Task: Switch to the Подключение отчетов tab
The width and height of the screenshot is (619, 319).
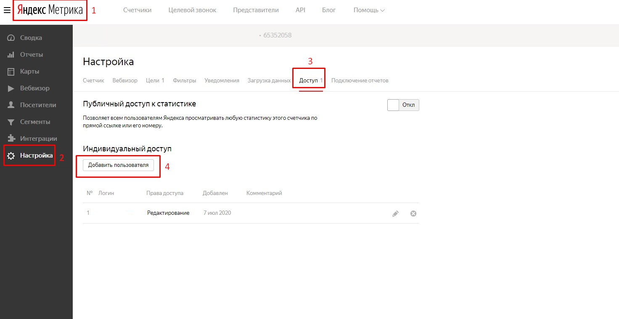Action: 360,80
